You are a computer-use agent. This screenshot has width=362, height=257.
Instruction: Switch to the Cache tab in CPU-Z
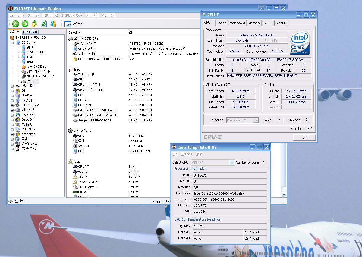(221, 23)
